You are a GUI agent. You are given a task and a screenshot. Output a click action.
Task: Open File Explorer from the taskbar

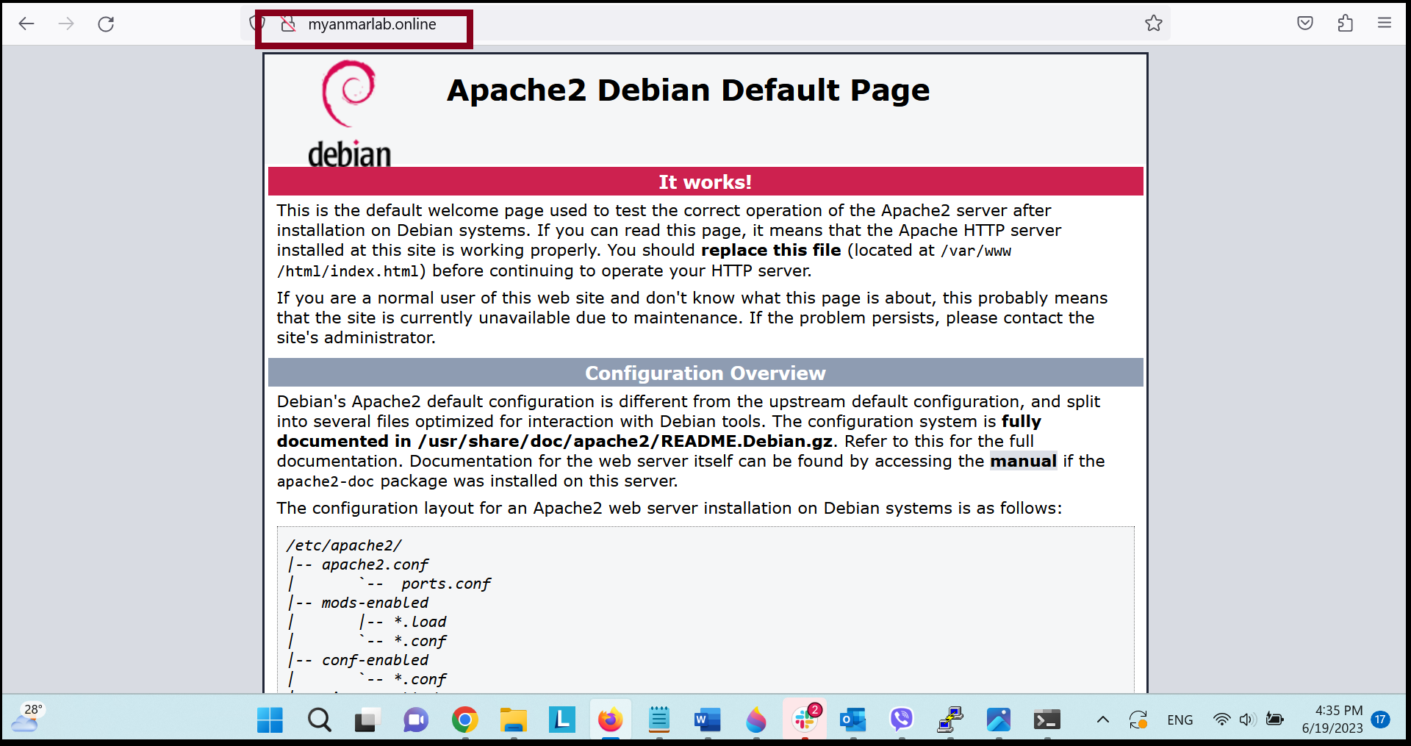click(x=513, y=720)
